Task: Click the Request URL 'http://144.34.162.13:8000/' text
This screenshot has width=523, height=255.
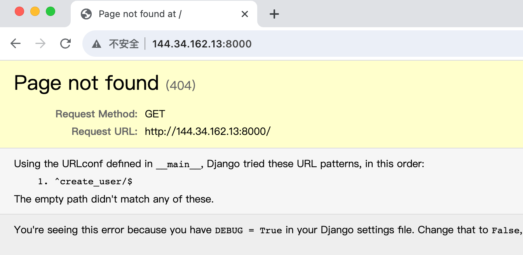Action: coord(207,131)
